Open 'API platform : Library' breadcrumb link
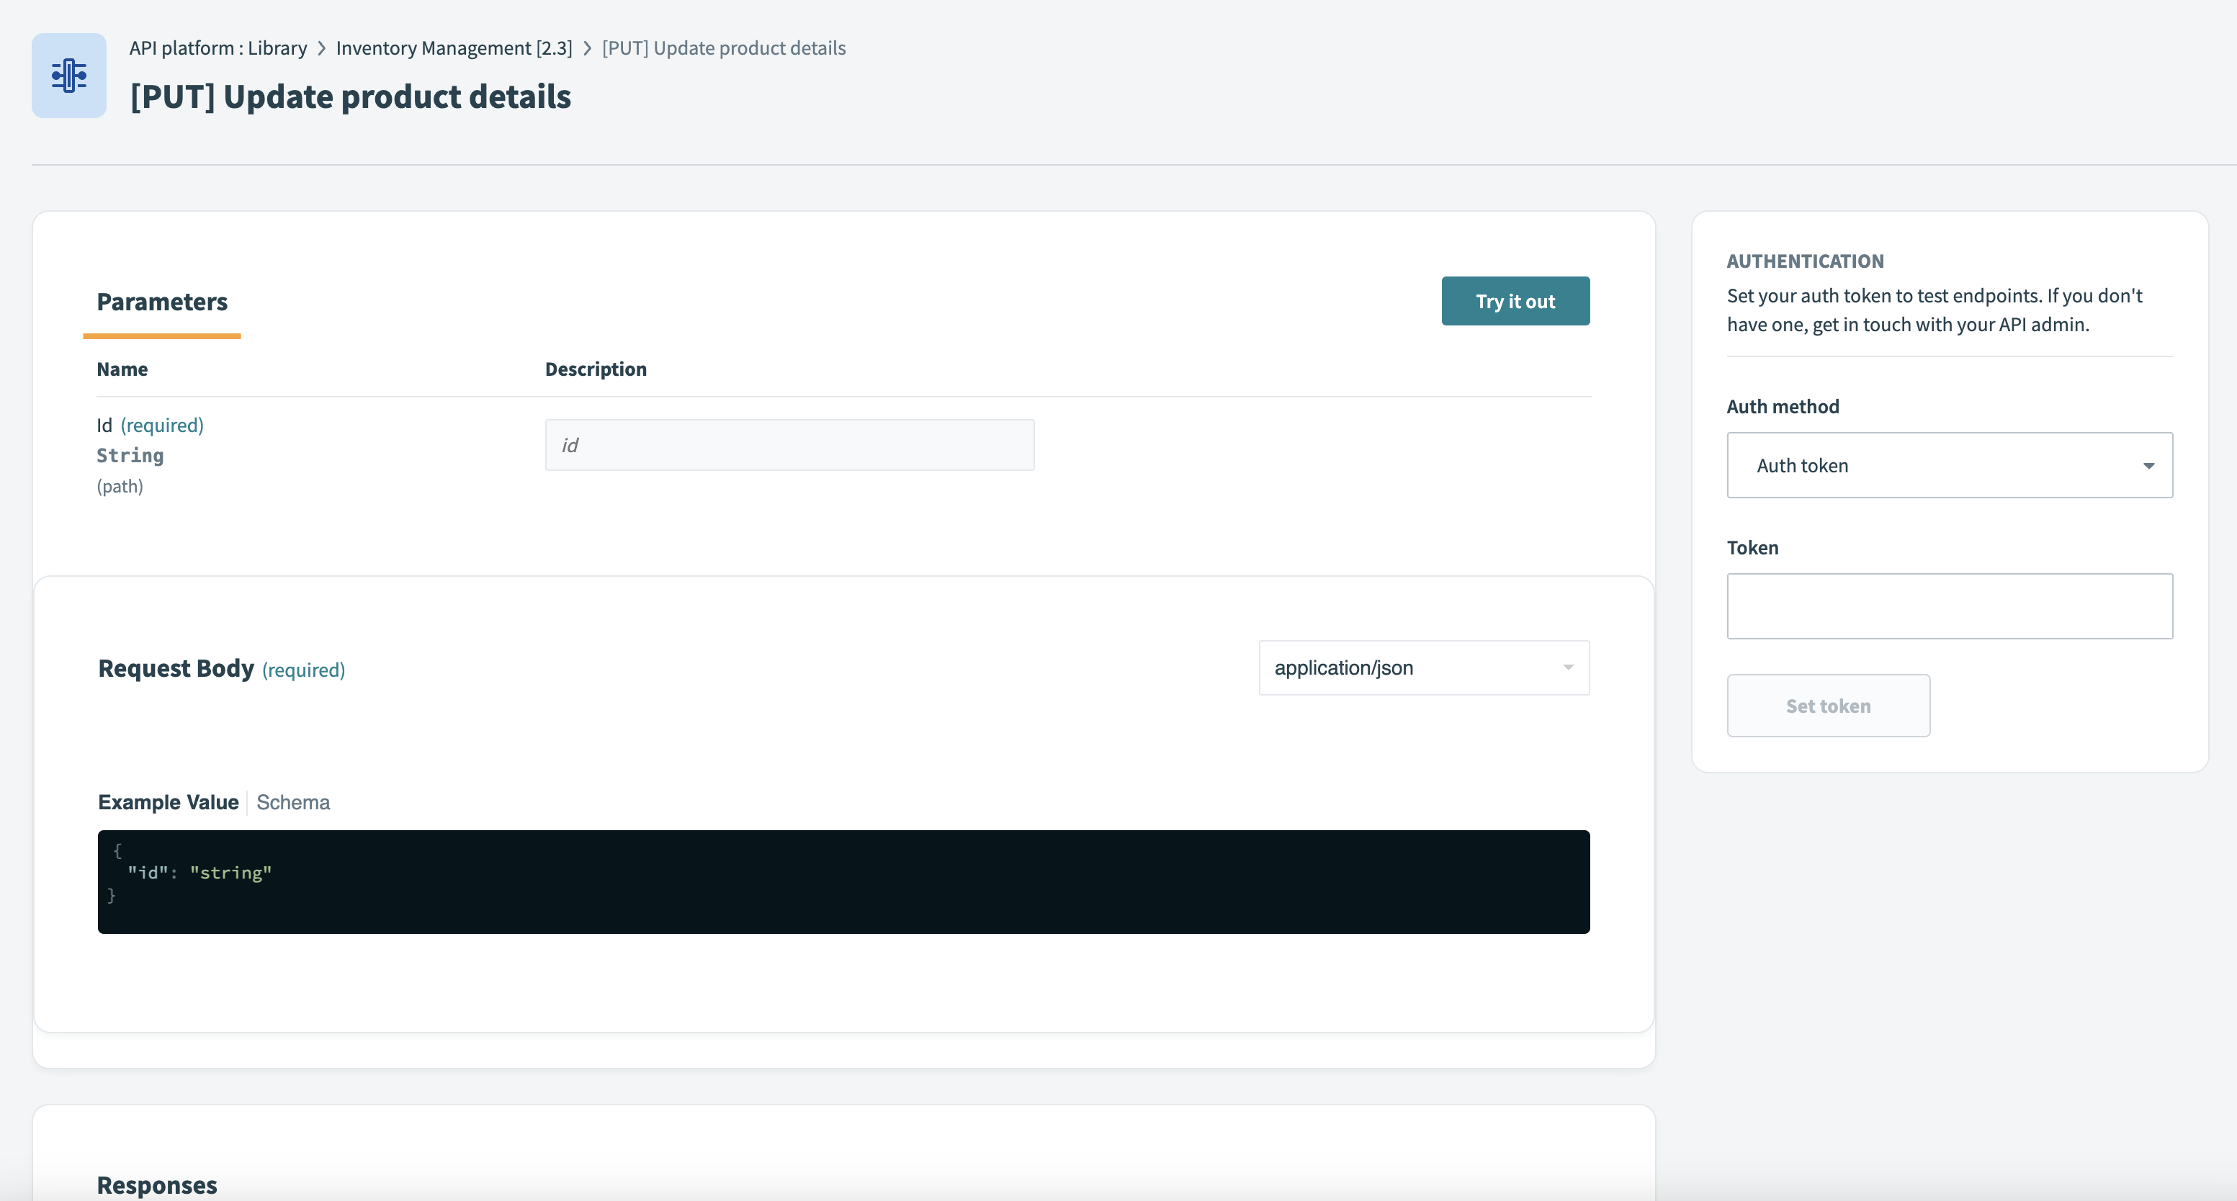The image size is (2237, 1201). [x=218, y=49]
